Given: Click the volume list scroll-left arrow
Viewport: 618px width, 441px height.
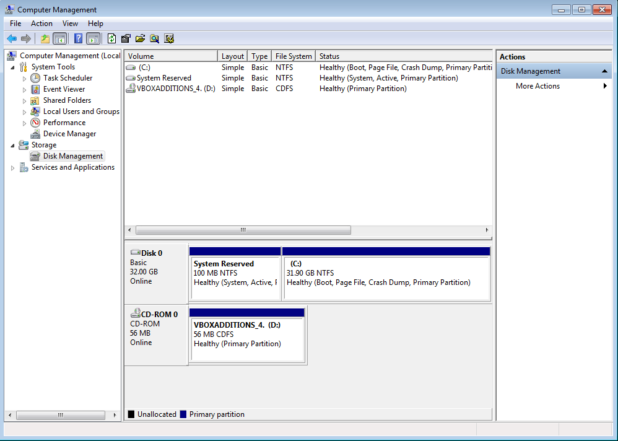Looking at the screenshot, I should 129,230.
